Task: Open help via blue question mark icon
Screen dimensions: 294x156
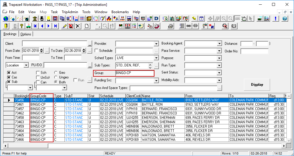Action: tap(285, 19)
